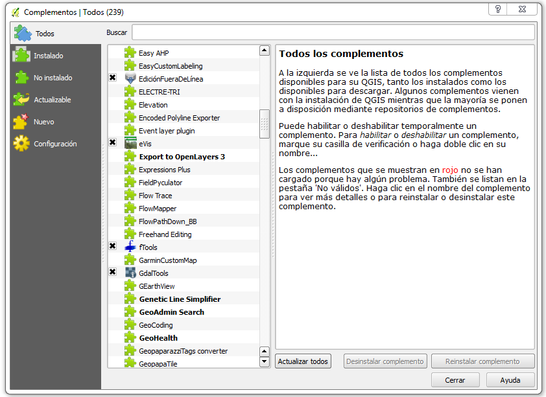The height and width of the screenshot is (397, 546).
Task: Select the GarminCustomMap entry
Action: 168,260
